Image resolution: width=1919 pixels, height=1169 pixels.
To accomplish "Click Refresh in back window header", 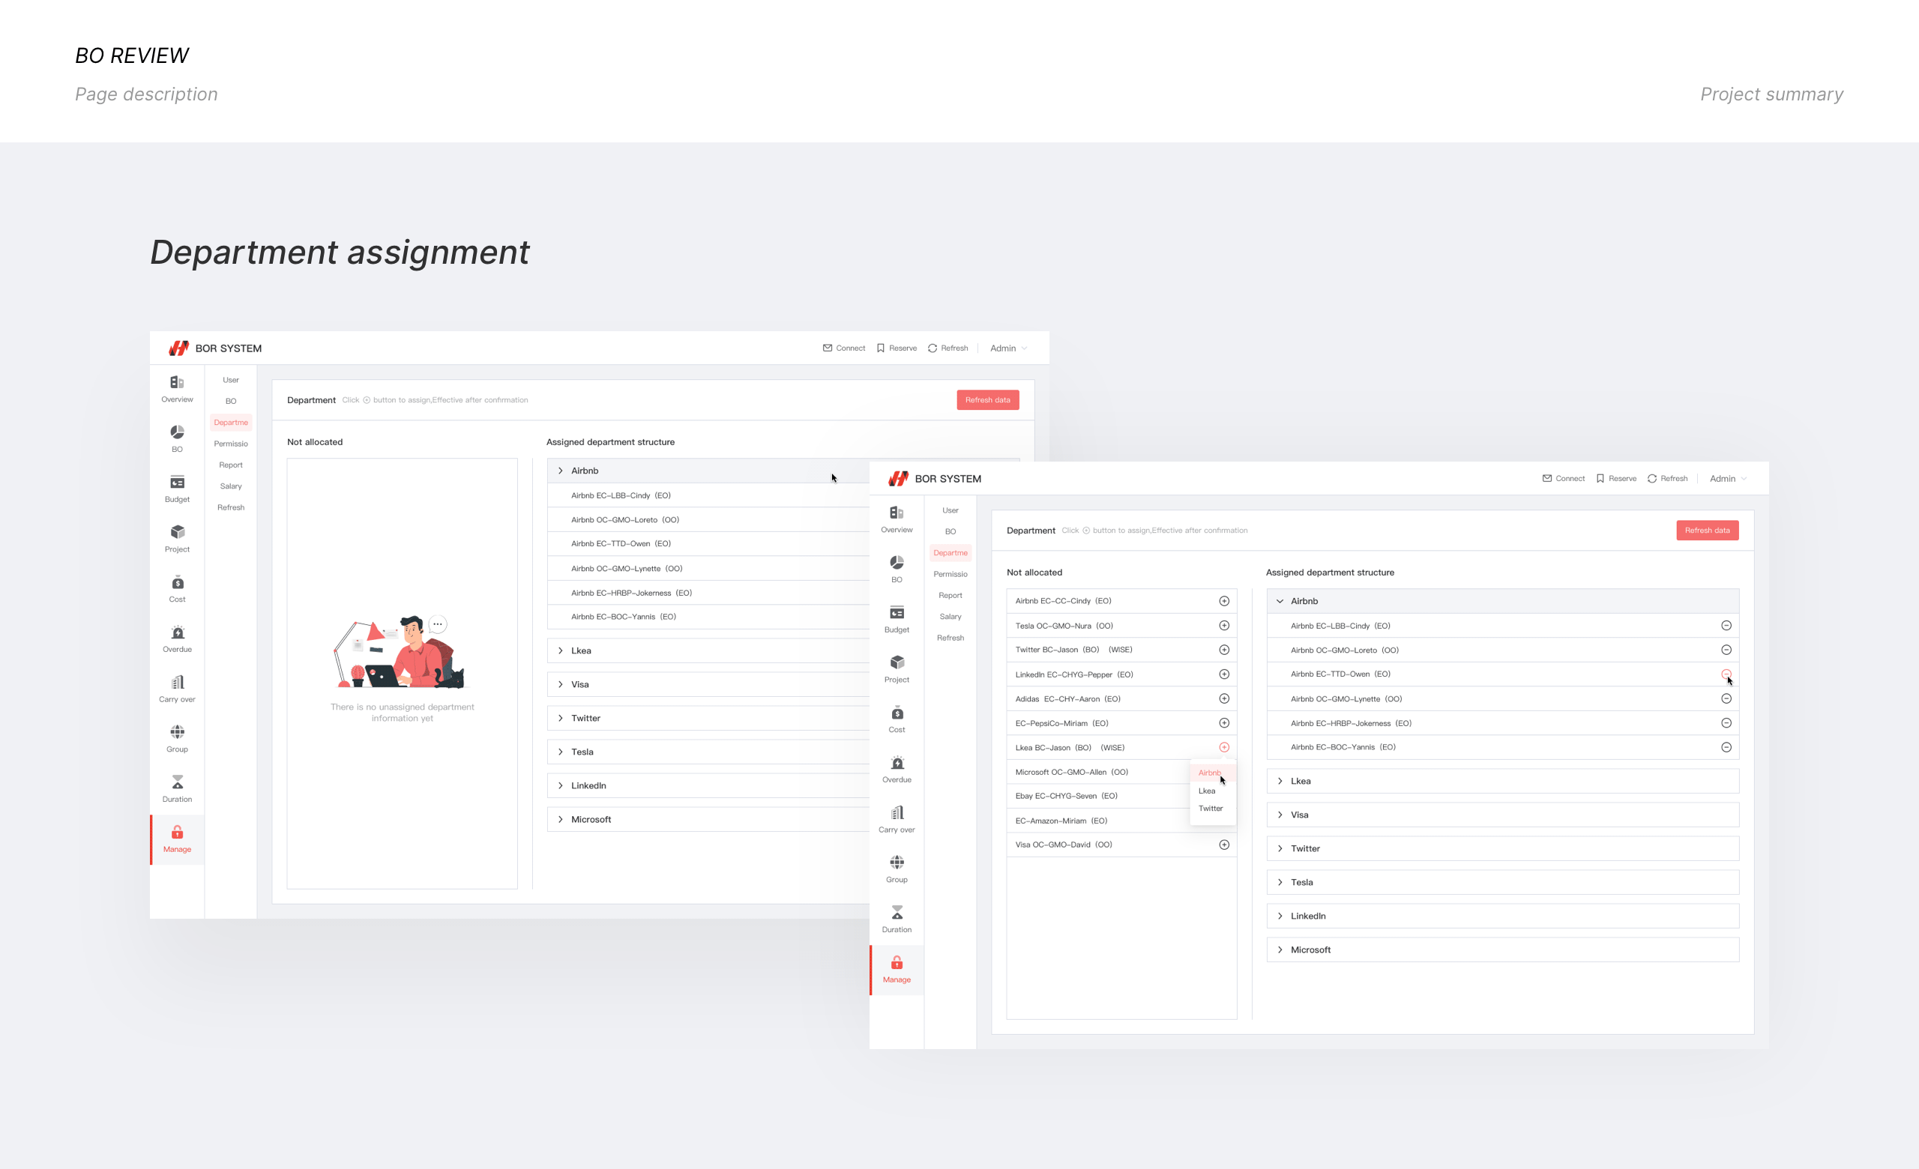I will pyautogui.click(x=948, y=348).
